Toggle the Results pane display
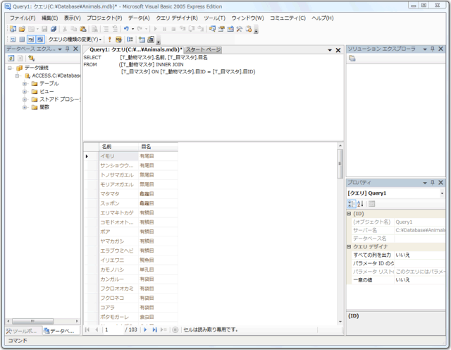 40,40
